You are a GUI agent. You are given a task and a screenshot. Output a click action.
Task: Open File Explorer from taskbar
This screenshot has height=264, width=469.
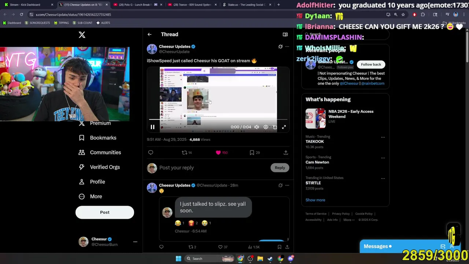pyautogui.click(x=260, y=259)
